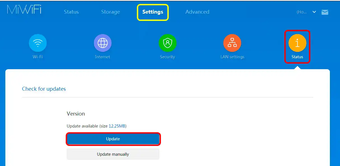Click the LAN settings text label
Viewport: 340px width, 166px height.
click(232, 57)
